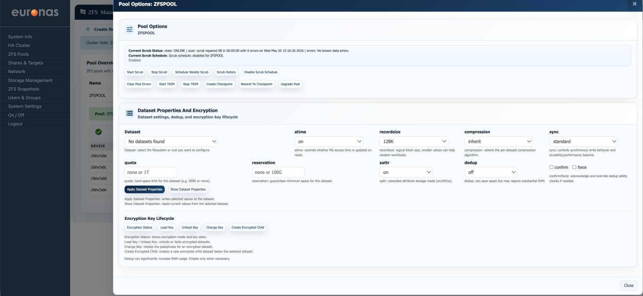Click Create Encrypted Child

click(x=248, y=228)
